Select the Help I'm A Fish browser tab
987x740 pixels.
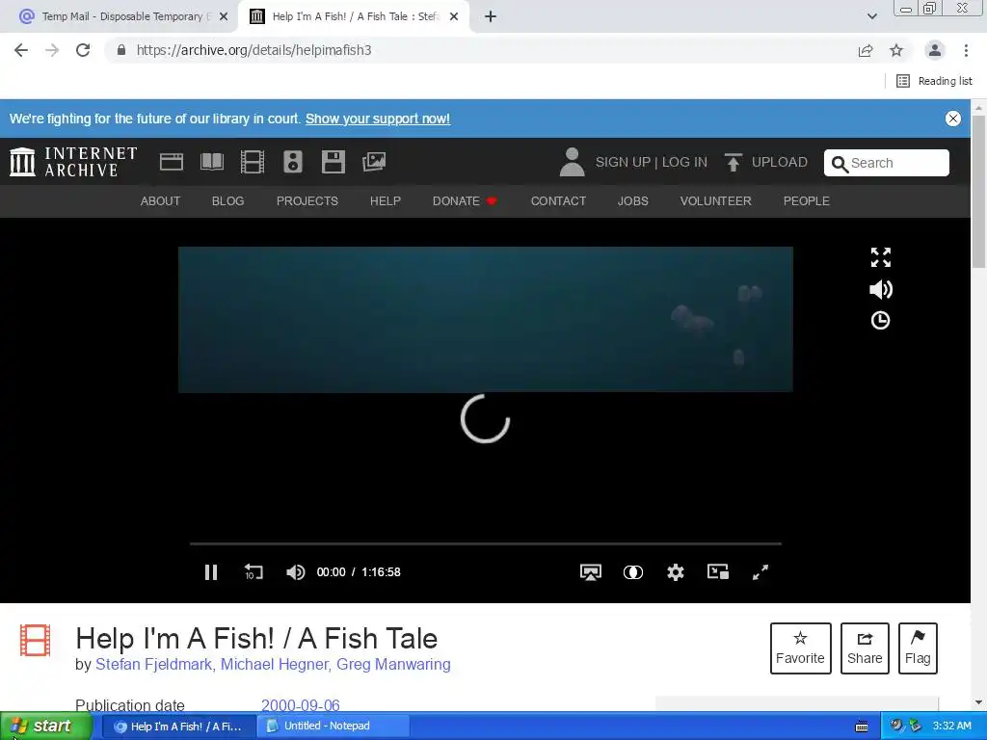pos(354,16)
